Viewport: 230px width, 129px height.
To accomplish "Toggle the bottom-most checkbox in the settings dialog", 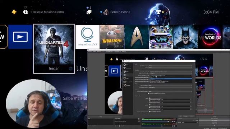I will click(149, 111).
